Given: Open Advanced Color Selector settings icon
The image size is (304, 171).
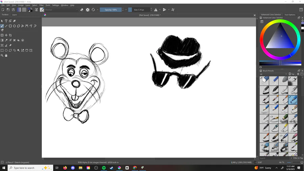Looking at the screenshot, I should point(262,22).
